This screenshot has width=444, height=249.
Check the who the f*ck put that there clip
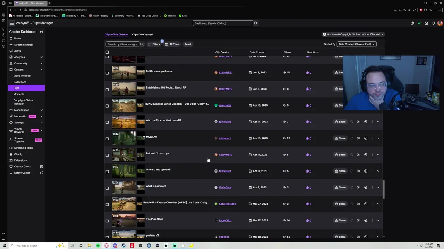click(107, 122)
